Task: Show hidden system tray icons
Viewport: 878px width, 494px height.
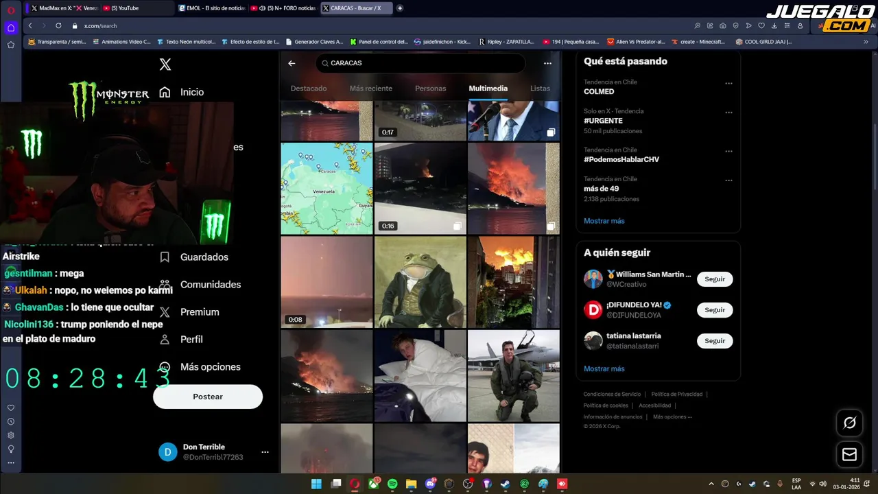Action: tap(711, 484)
